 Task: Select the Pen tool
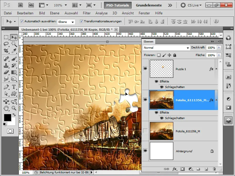coord(6,87)
